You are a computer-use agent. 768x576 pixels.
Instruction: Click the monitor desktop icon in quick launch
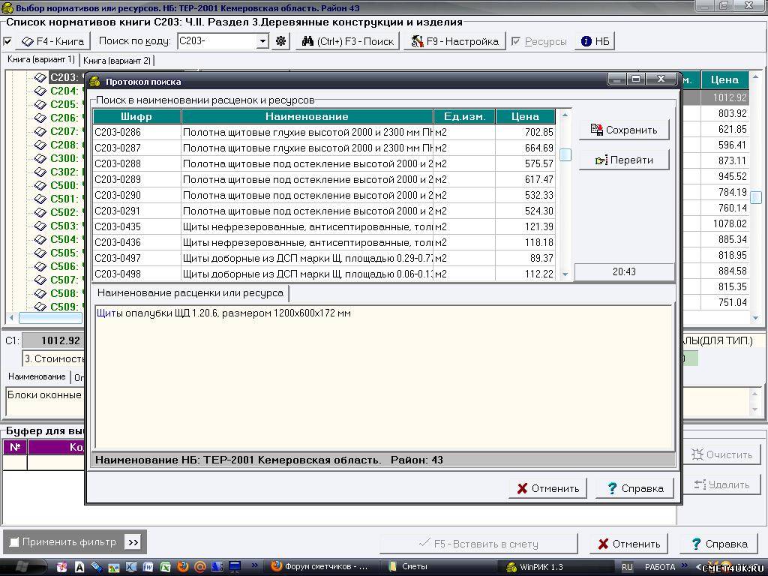pos(235,567)
